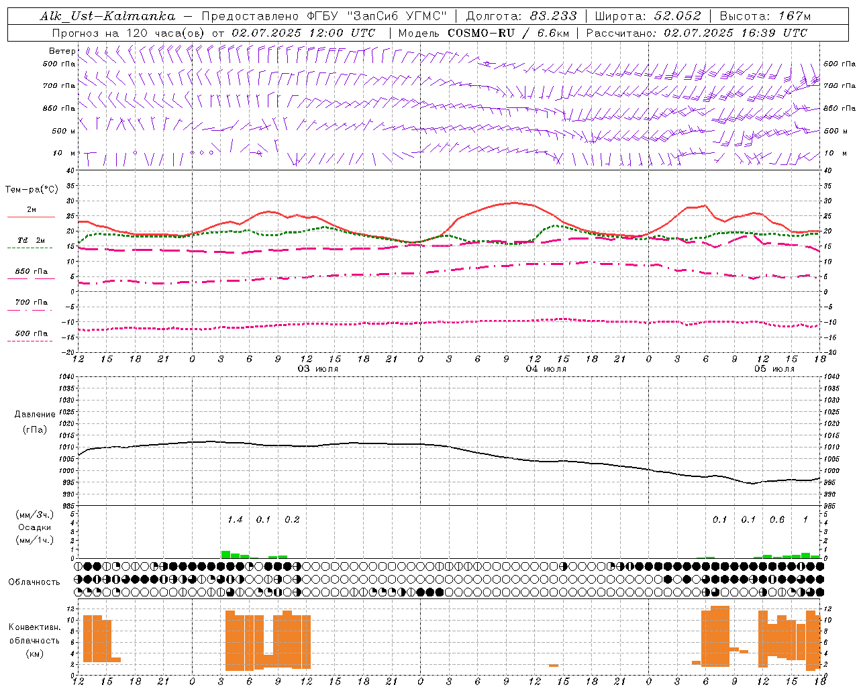This screenshot has height=687, width=859.
Task: Click the tallest green precipitation bar under 1.4
Action: pyautogui.click(x=225, y=555)
